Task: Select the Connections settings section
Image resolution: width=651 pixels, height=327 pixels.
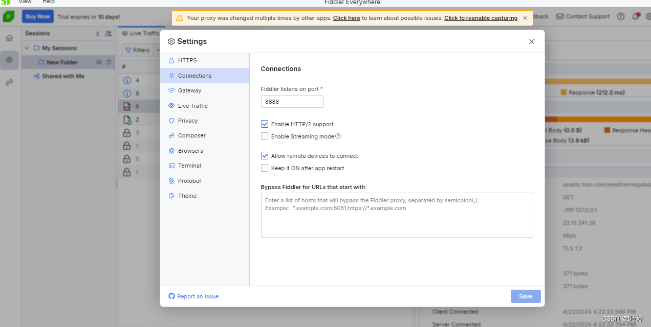Action: point(204,76)
